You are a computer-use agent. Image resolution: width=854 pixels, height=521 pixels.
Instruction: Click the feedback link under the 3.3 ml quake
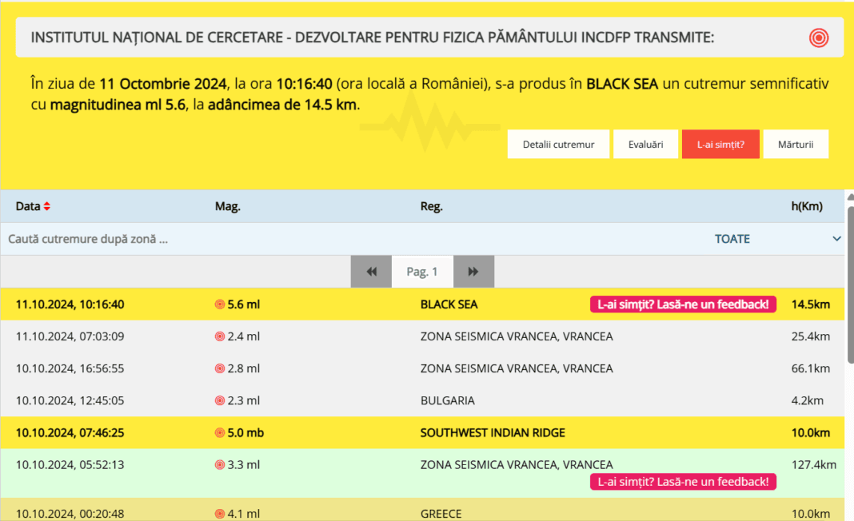click(683, 481)
